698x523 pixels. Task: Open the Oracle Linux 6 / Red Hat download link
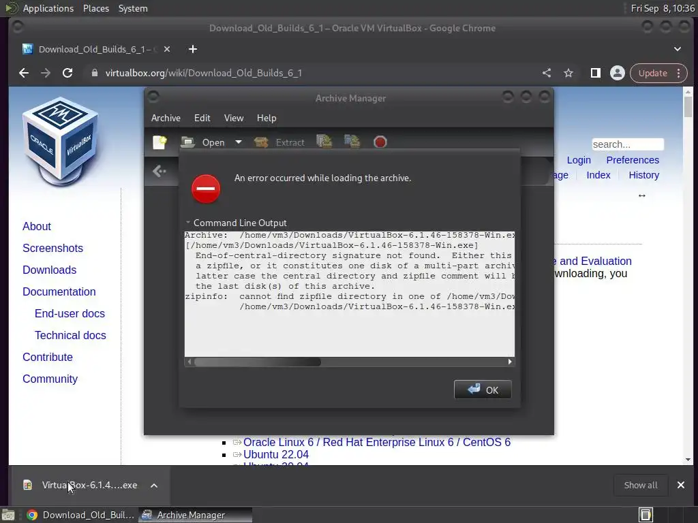[x=376, y=443]
